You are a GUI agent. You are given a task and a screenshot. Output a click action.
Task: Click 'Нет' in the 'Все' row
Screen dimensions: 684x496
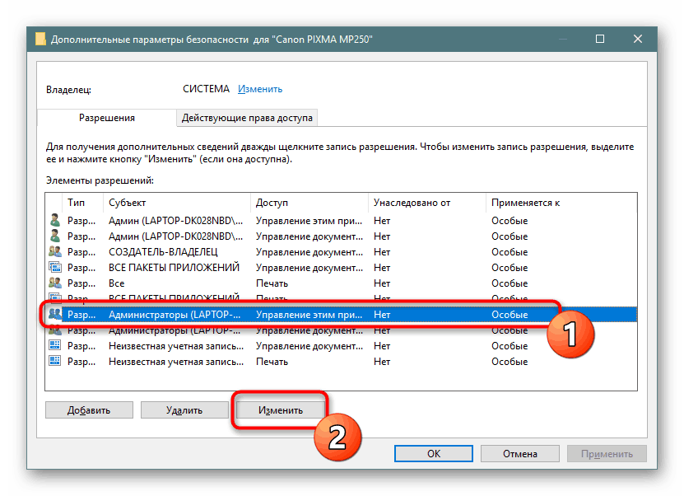pyautogui.click(x=382, y=283)
